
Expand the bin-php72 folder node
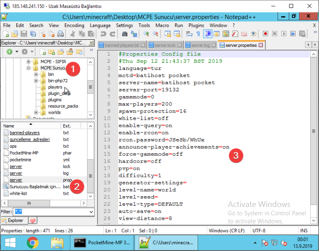[36, 81]
